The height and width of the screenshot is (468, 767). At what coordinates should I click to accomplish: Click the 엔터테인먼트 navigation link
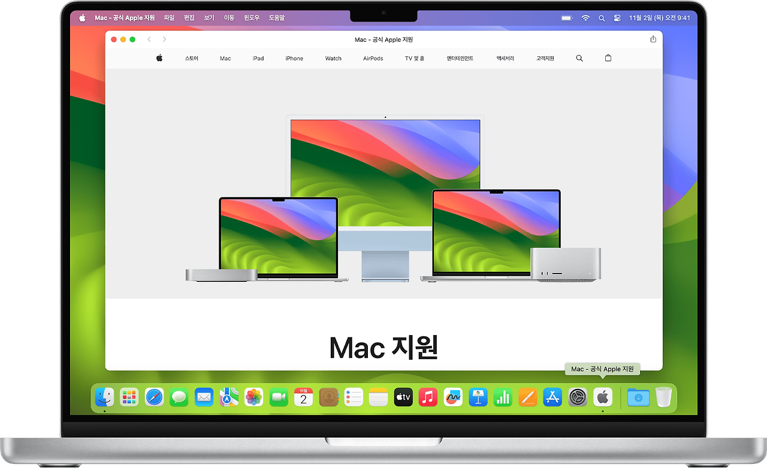coord(460,59)
